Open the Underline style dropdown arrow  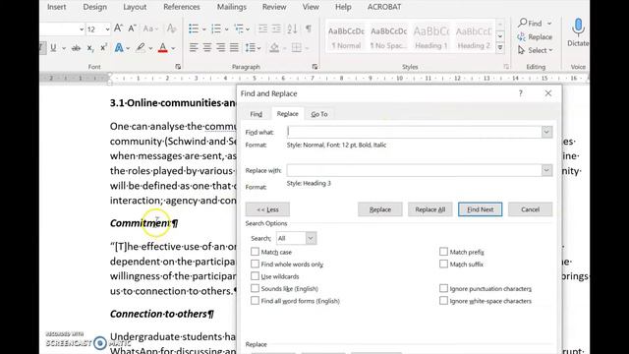coord(63,48)
